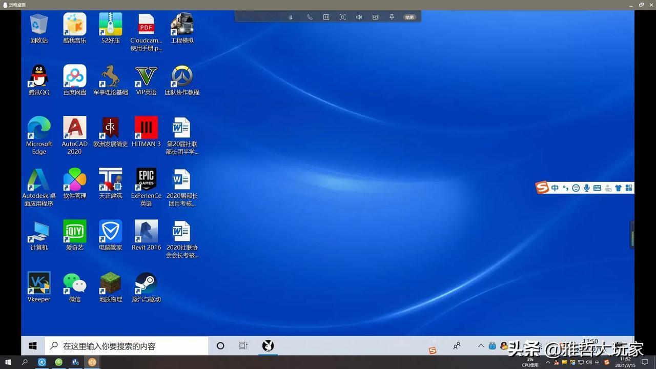Image resolution: width=656 pixels, height=369 pixels.
Task: Open skin (shirt) icon on Sogou bar
Action: click(618, 188)
